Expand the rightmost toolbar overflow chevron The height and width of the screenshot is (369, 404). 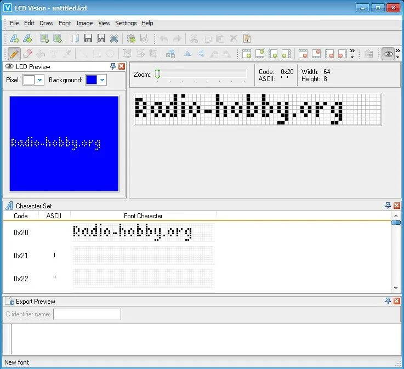(398, 53)
